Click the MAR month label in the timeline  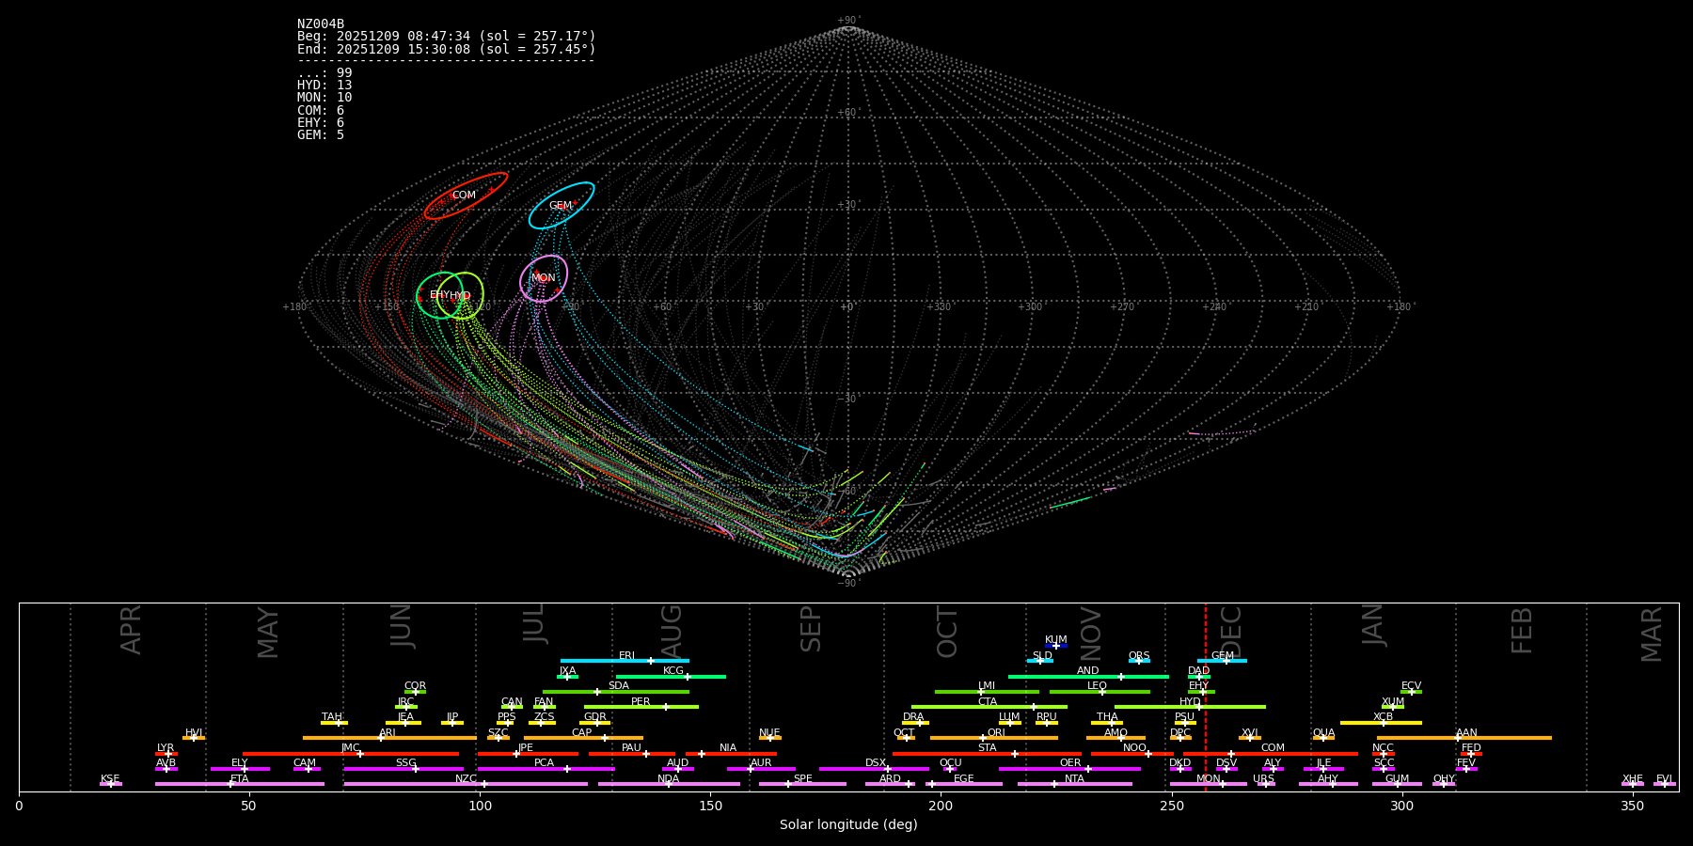click(x=1652, y=634)
